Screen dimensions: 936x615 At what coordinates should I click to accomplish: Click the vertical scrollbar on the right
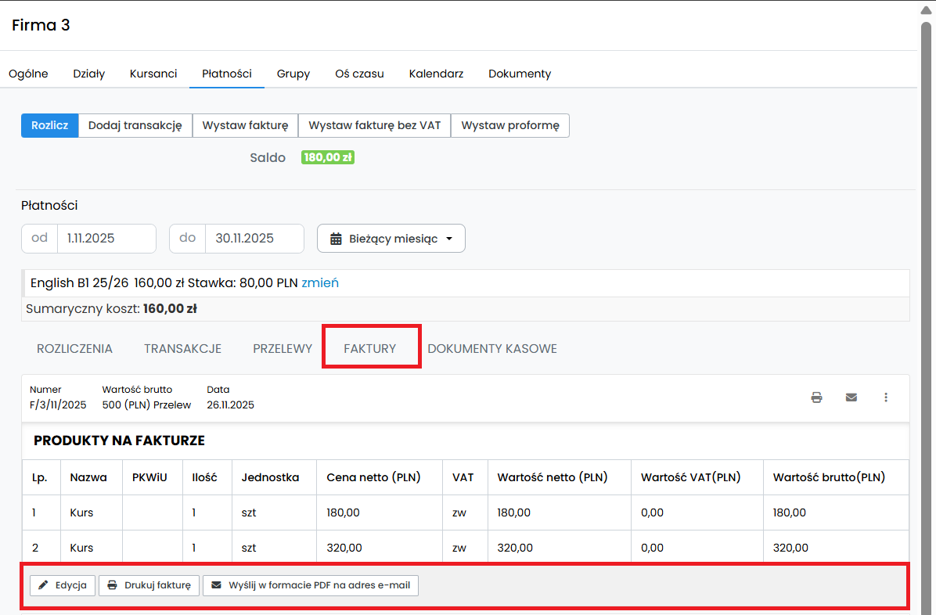coord(926,313)
